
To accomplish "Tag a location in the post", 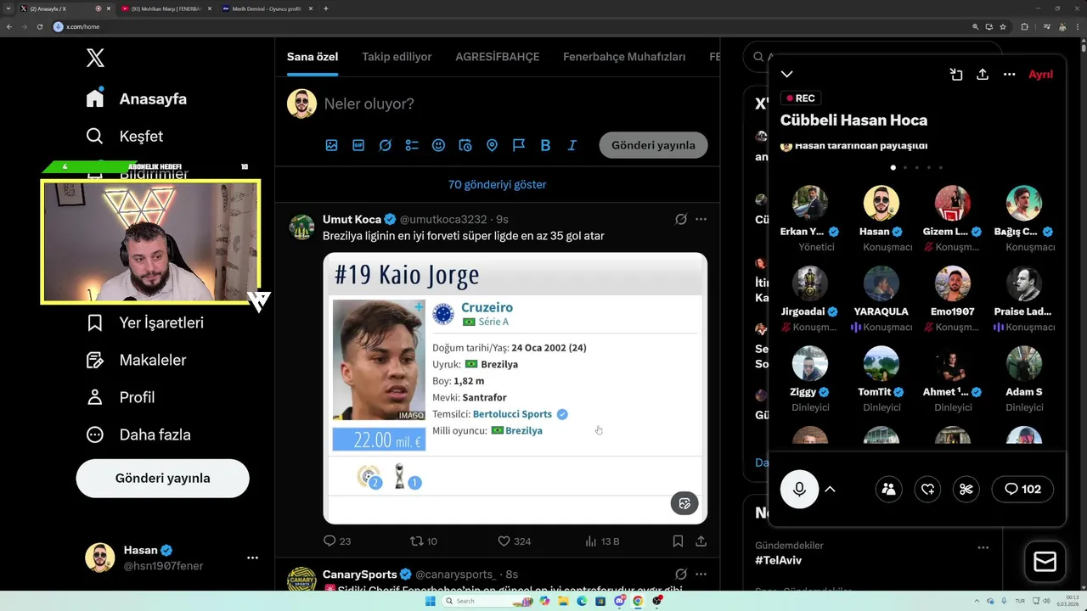I will (x=492, y=145).
